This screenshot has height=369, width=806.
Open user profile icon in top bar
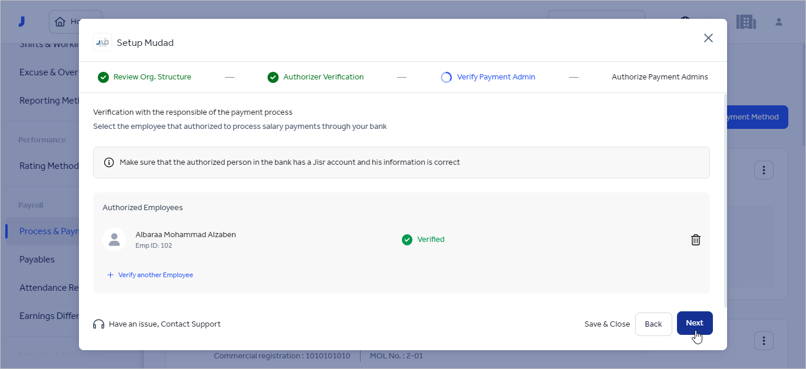coord(778,22)
